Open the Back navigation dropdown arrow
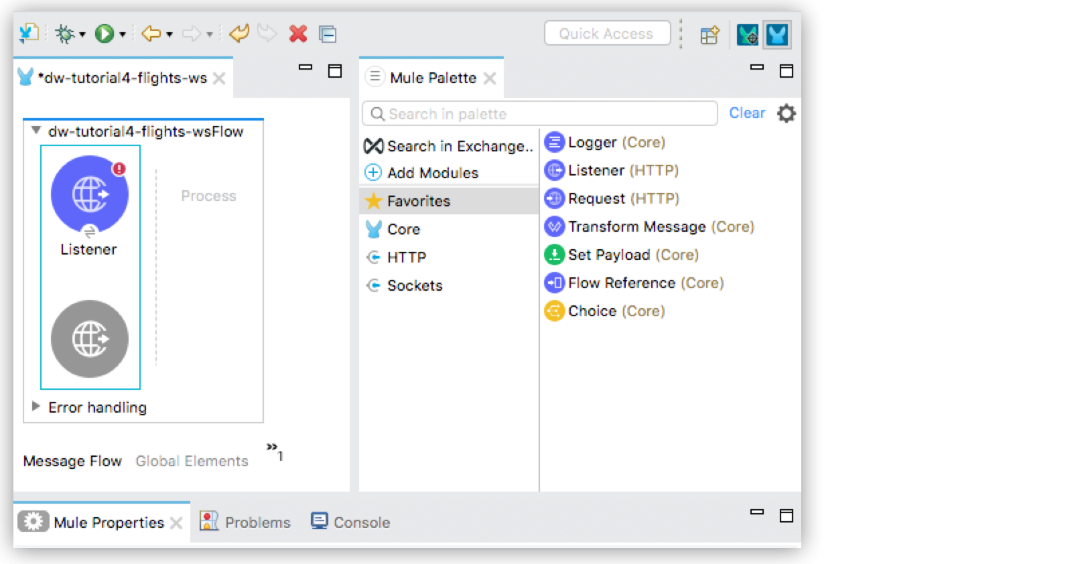Viewport: 1084px width, 564px height. 170,34
